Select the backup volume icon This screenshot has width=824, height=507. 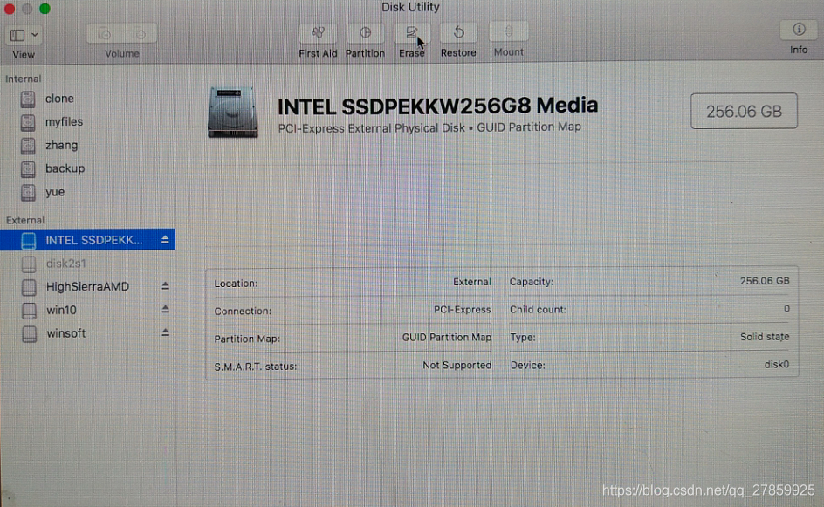[x=28, y=168]
